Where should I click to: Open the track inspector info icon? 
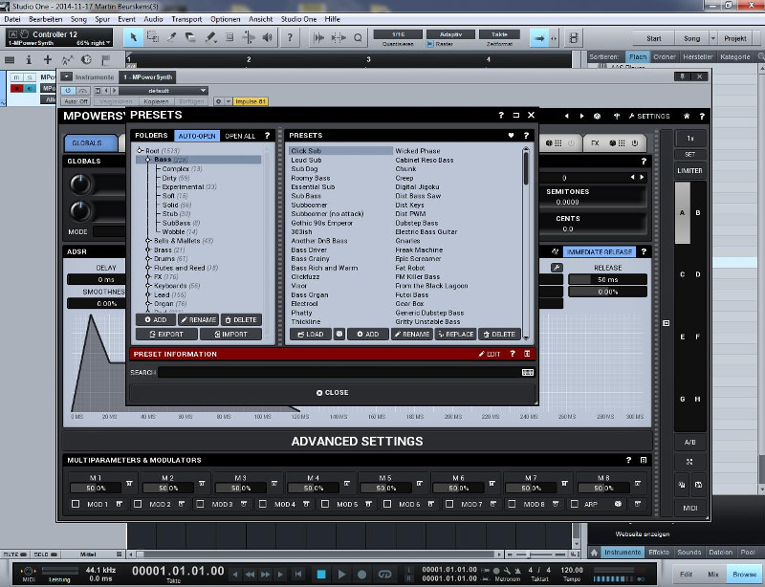coord(29,59)
